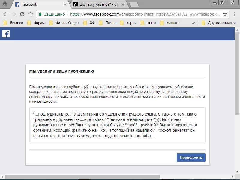
Task: Open a new tab with the new-tab button
Action: 134,5
